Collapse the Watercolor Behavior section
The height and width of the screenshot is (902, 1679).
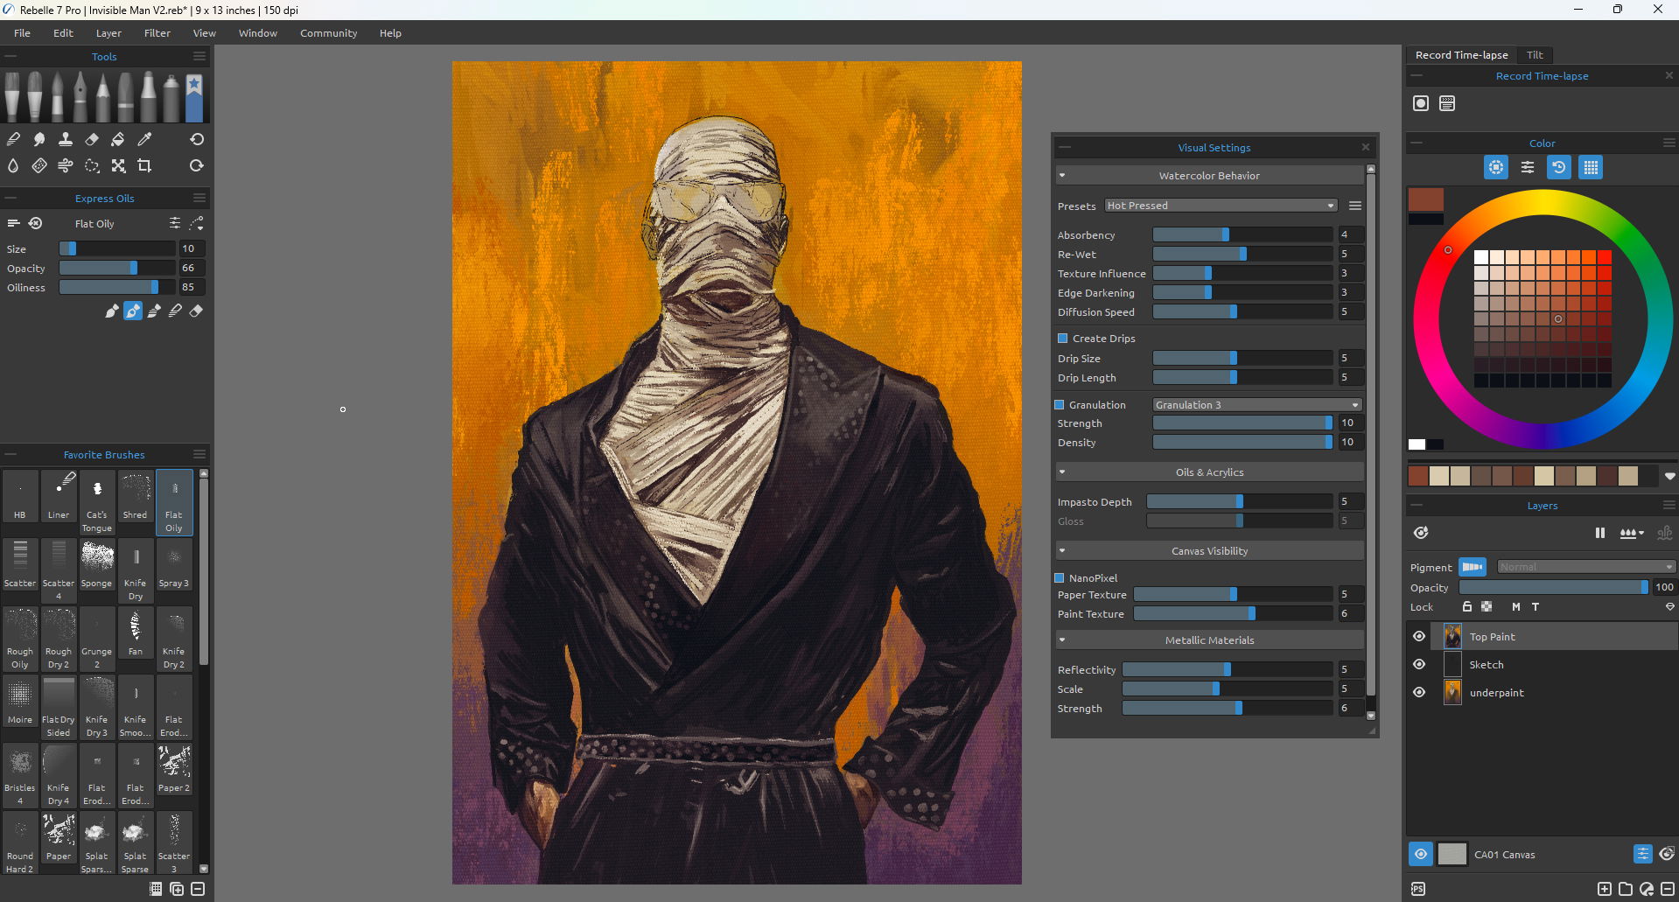(x=1062, y=176)
